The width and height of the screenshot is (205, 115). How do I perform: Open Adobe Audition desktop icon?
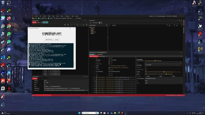click(3, 73)
